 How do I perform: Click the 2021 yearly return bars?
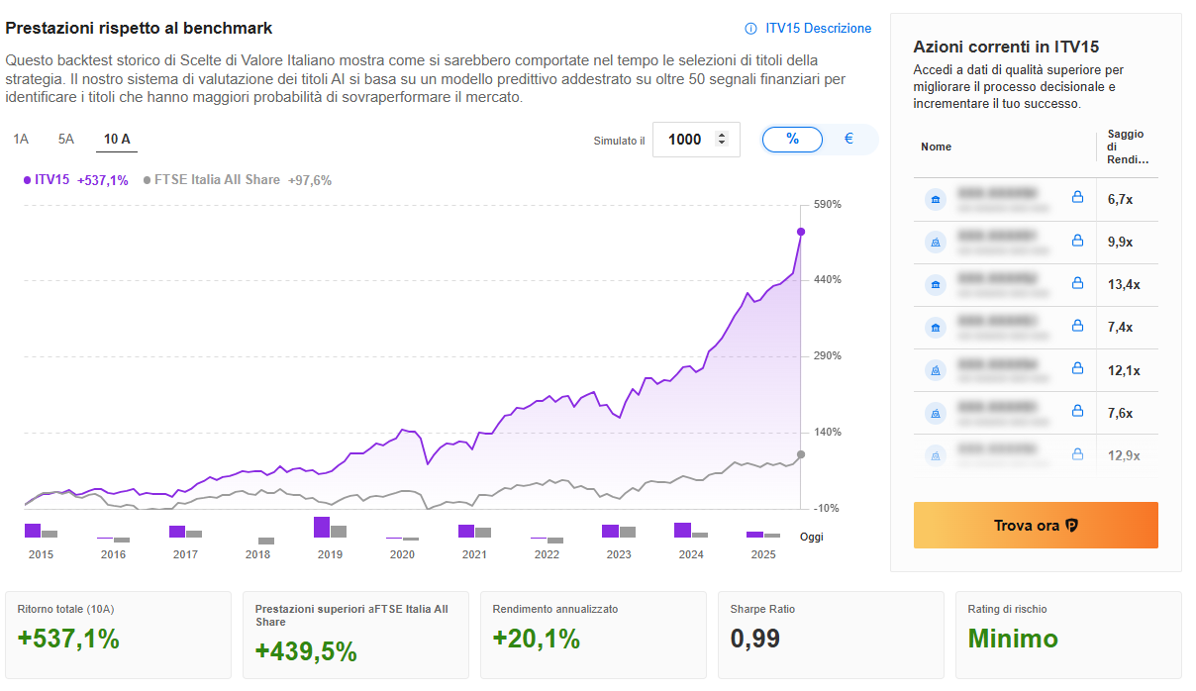(x=474, y=532)
